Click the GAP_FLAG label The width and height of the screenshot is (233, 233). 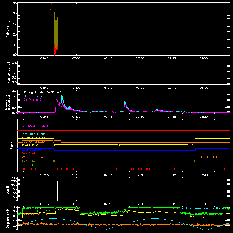(x=29, y=130)
